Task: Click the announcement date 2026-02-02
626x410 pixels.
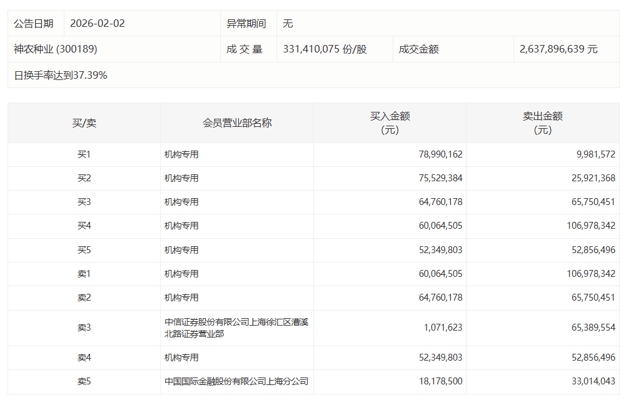Action: (98, 24)
